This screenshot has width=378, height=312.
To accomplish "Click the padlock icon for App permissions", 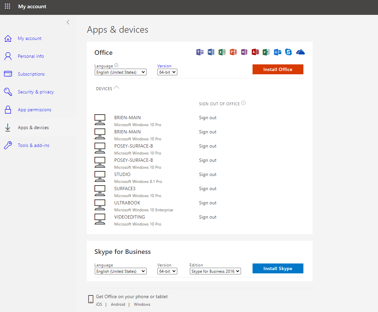I will (x=8, y=110).
